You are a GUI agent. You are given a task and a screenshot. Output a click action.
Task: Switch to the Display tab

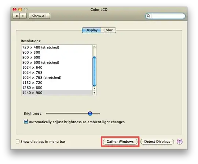91,30
